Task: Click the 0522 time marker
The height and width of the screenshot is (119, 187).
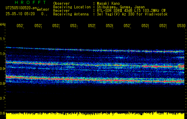Action: [38, 26]
